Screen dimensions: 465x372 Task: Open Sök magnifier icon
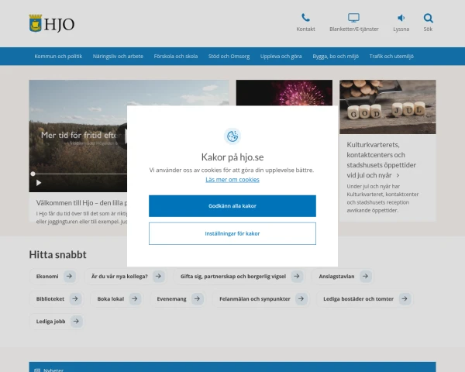click(x=428, y=18)
